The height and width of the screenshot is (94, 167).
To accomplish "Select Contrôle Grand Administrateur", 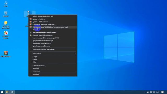I will (53, 35).
